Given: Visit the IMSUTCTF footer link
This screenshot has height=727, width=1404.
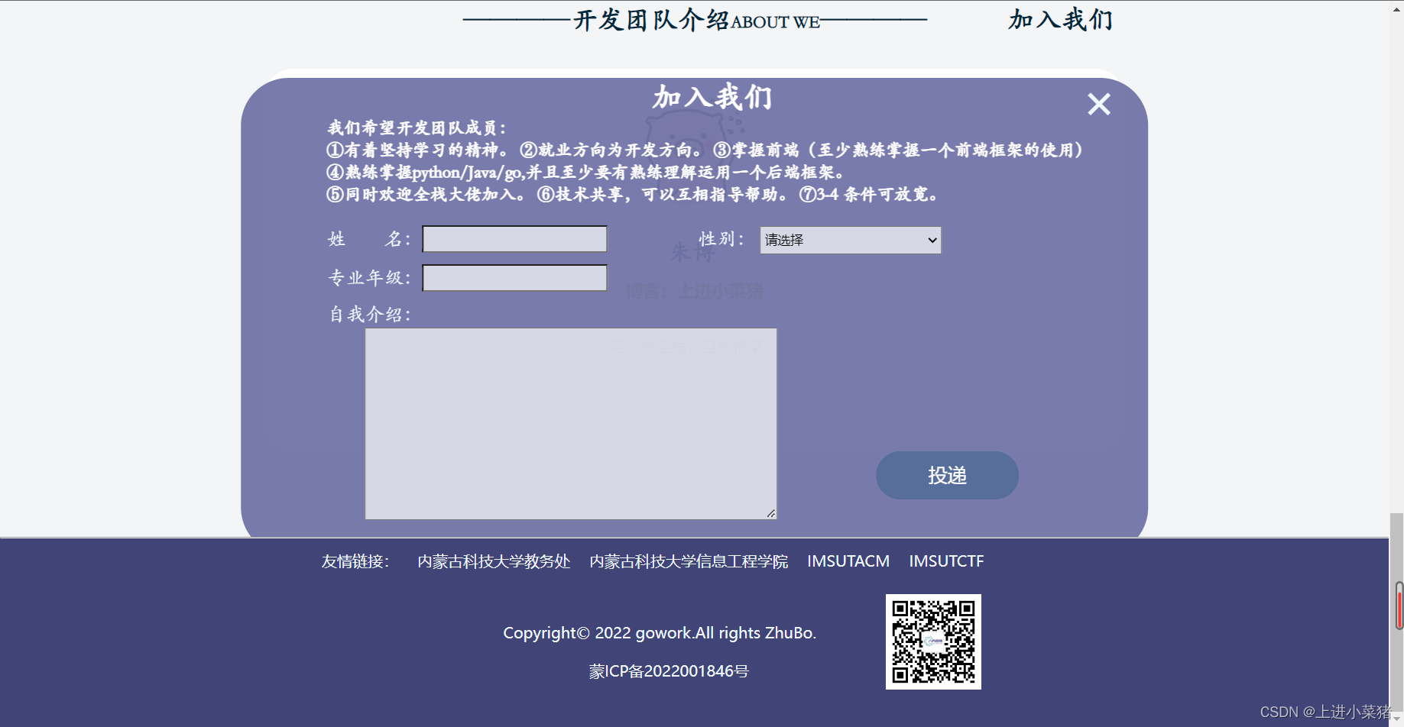Looking at the screenshot, I should tap(946, 561).
